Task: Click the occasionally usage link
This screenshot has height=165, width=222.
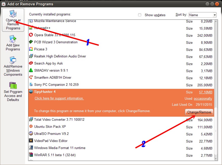Action: point(203,98)
